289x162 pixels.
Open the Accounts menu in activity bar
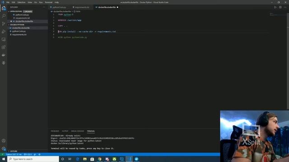click(4, 141)
